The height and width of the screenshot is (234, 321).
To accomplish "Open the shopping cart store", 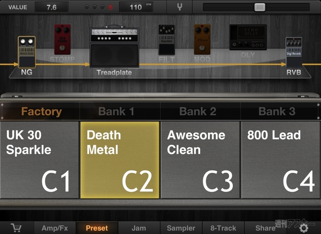I will point(16,228).
